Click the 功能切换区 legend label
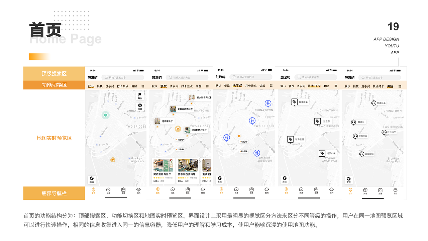This screenshot has height=241, width=428. pyautogui.click(x=54, y=85)
